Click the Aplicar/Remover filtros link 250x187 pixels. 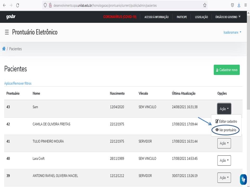click(18, 83)
